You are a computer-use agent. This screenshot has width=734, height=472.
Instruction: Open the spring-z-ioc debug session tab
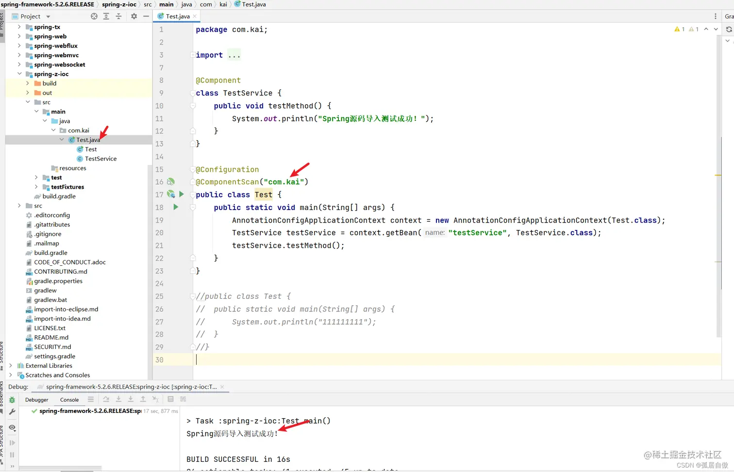point(131,387)
